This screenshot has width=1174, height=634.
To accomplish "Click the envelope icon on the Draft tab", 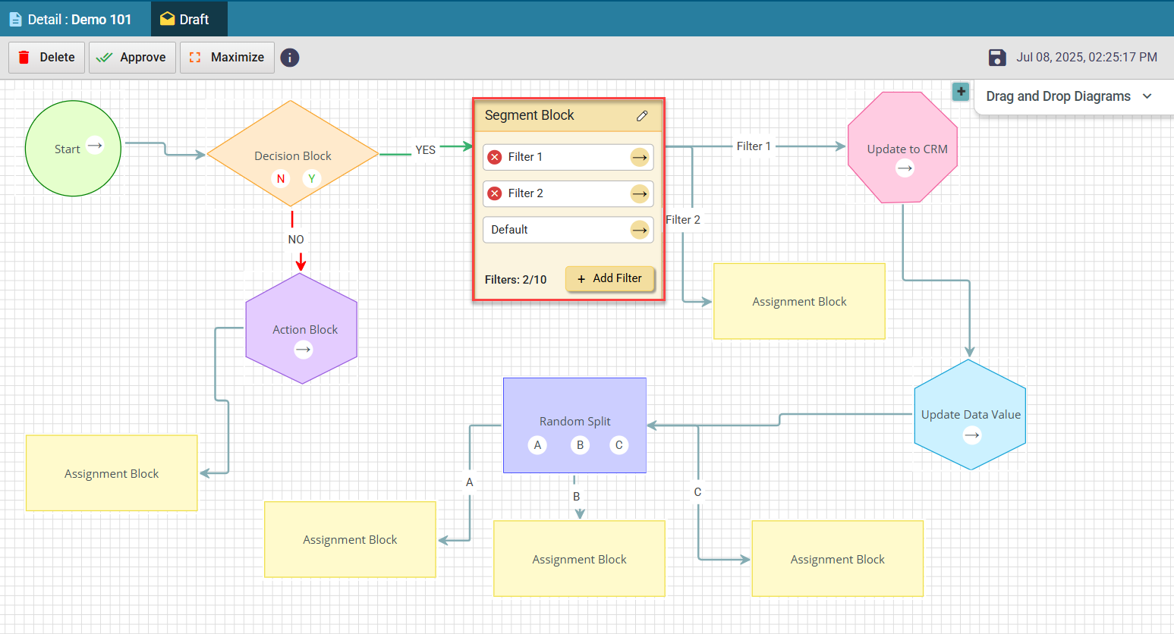I will tap(167, 19).
